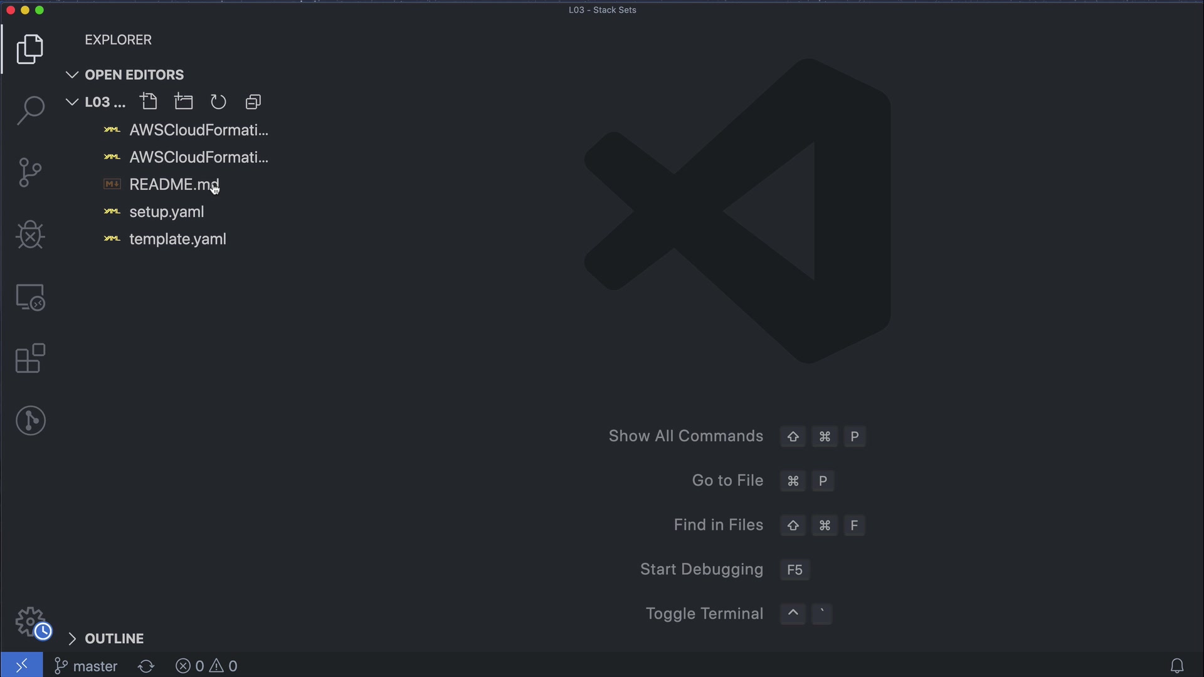Open template.yaml in the editor
This screenshot has width=1204, height=677.
tap(177, 239)
